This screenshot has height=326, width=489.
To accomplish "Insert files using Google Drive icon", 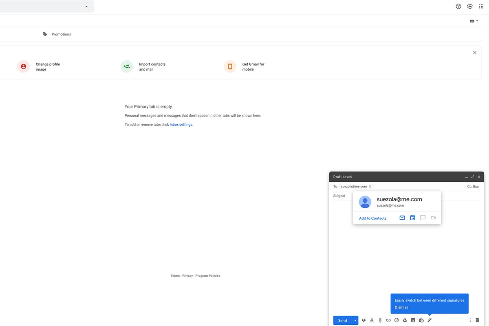I will (x=405, y=320).
